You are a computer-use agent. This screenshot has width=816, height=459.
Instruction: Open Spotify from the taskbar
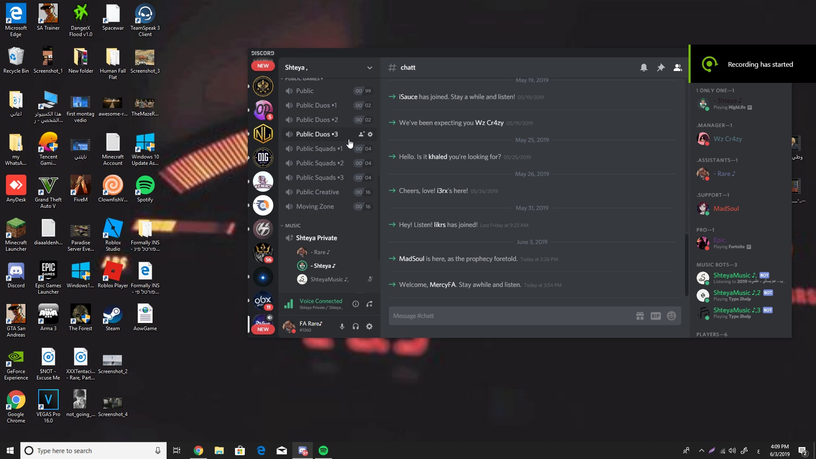323,450
